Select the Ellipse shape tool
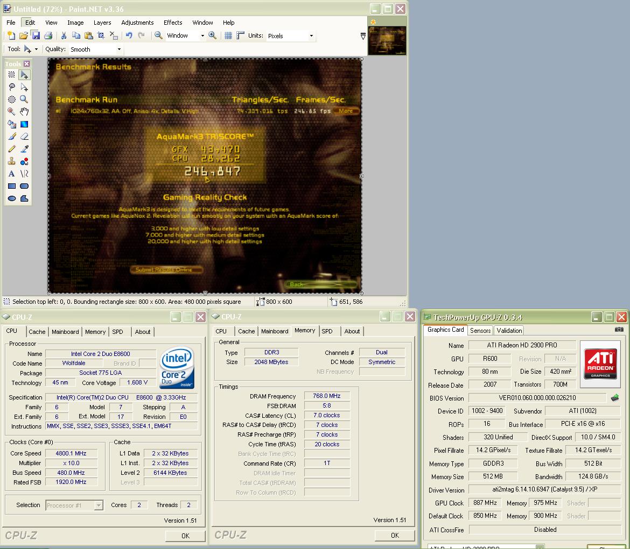 12,198
